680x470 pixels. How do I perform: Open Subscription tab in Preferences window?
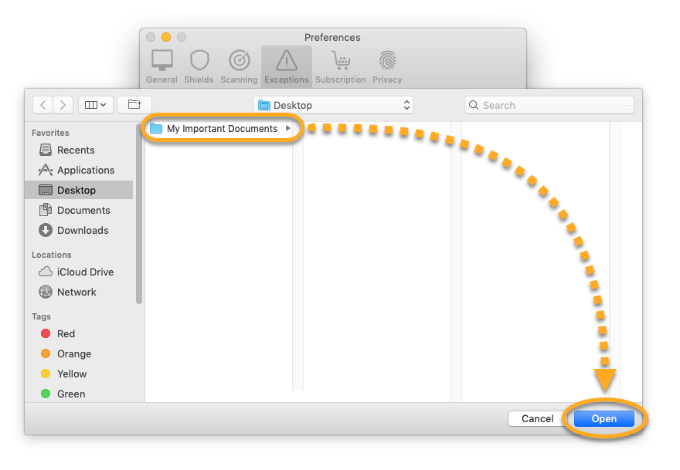click(x=341, y=66)
